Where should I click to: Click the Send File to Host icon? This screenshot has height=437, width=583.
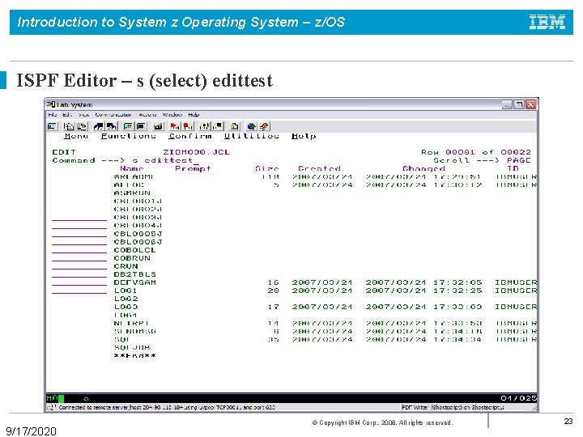(99, 126)
